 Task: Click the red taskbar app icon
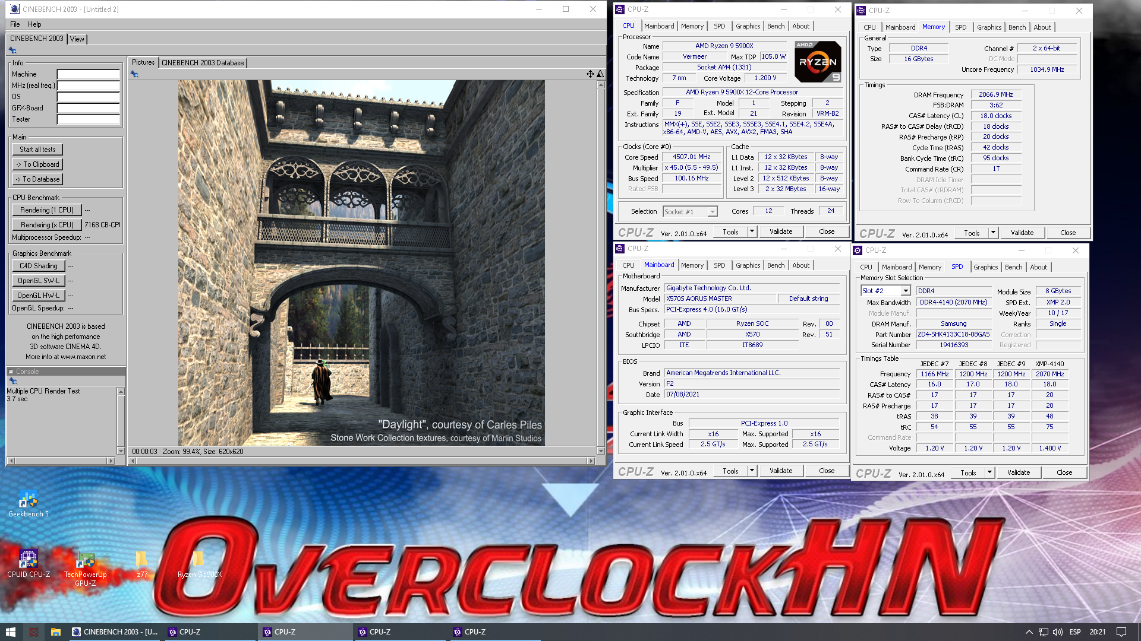pyautogui.click(x=33, y=632)
